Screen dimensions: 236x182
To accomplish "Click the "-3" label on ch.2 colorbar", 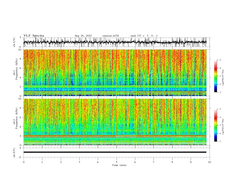I will 220,109.
